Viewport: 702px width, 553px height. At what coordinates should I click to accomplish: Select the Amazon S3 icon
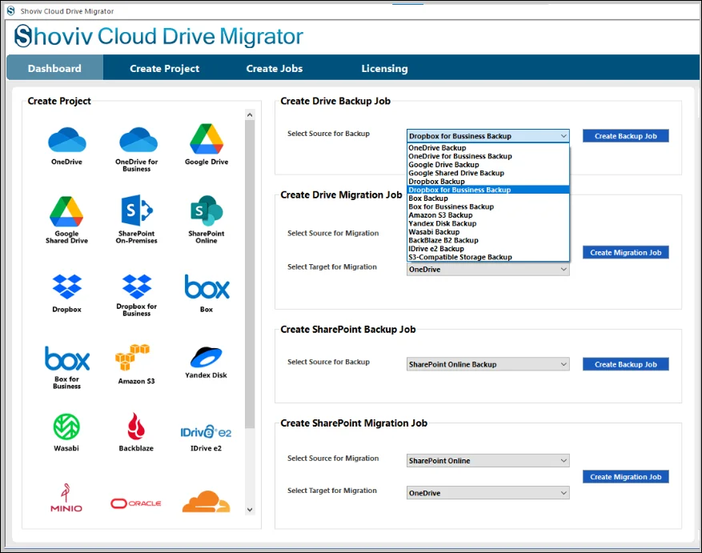(132, 357)
